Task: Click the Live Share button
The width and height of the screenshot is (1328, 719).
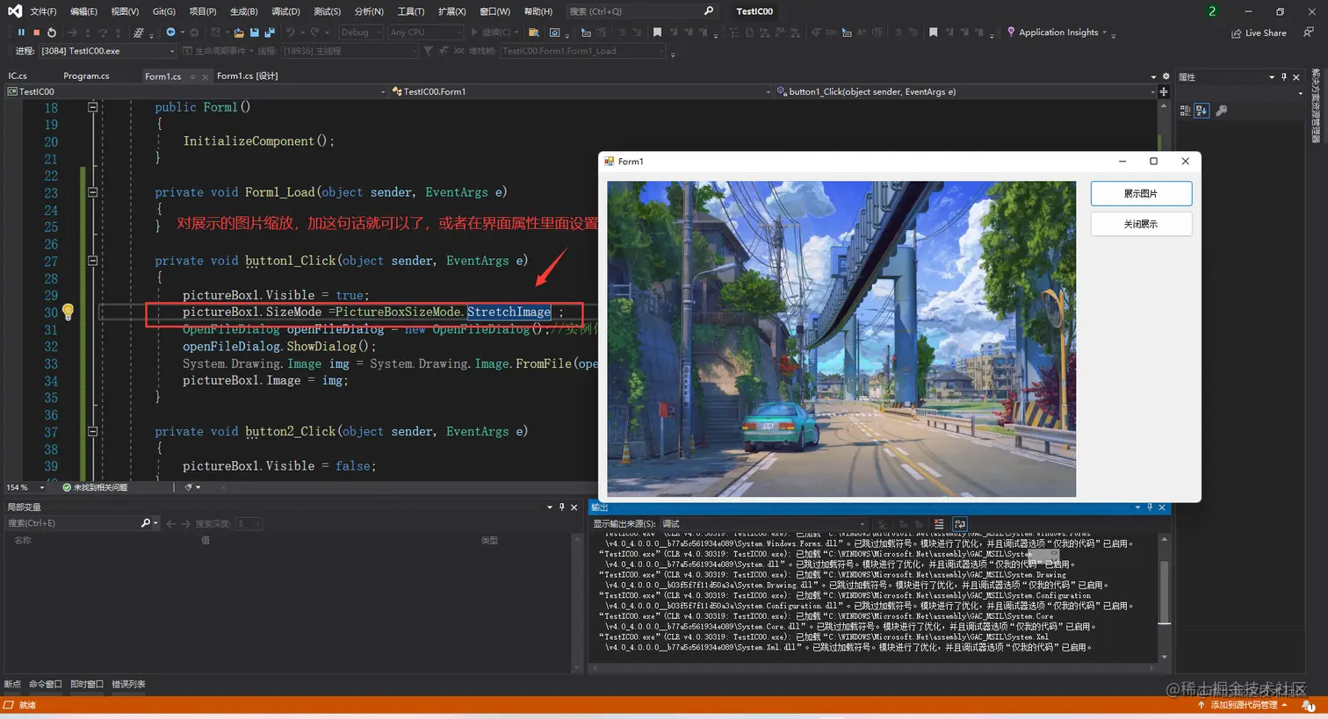Action: (1259, 33)
